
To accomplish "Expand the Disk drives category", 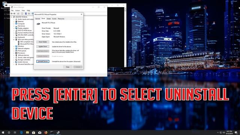I will coord(14,26).
